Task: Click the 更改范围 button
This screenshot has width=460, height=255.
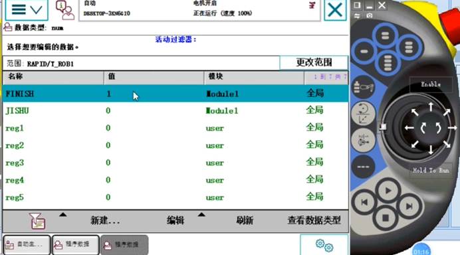Action: pos(314,62)
